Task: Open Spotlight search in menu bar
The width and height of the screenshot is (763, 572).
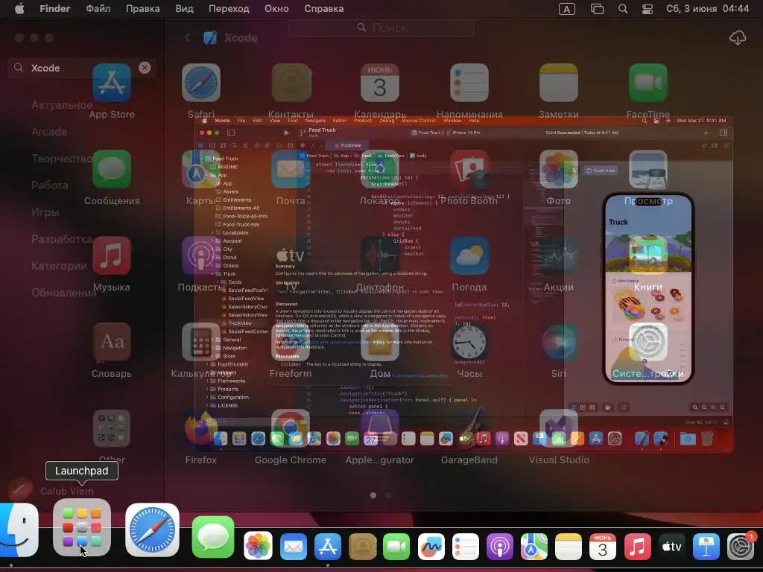Action: (623, 9)
